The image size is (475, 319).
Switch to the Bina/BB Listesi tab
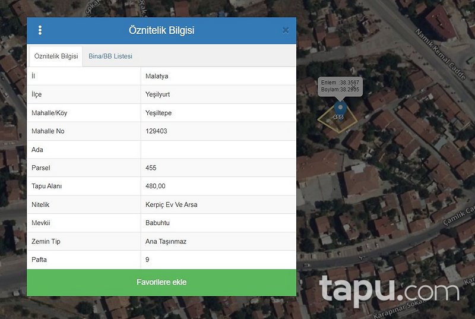coord(110,56)
